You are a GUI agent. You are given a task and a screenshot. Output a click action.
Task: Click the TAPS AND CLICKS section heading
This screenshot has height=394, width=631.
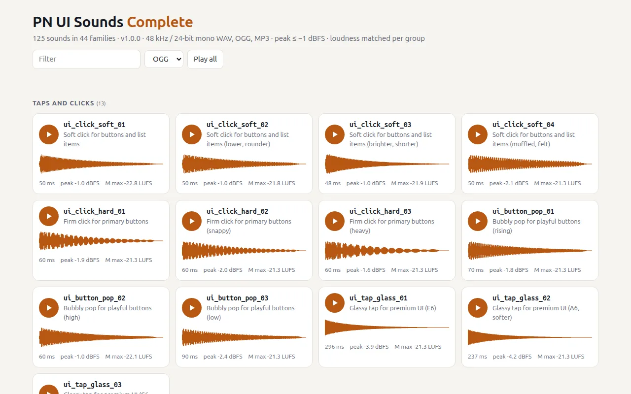click(69, 103)
